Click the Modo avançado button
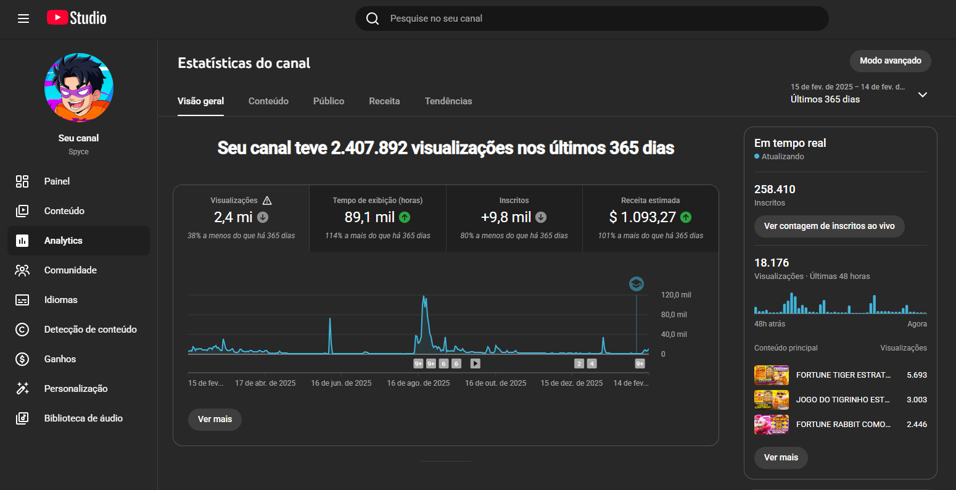 point(891,61)
